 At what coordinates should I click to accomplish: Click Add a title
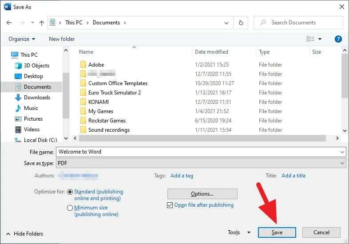(293, 176)
